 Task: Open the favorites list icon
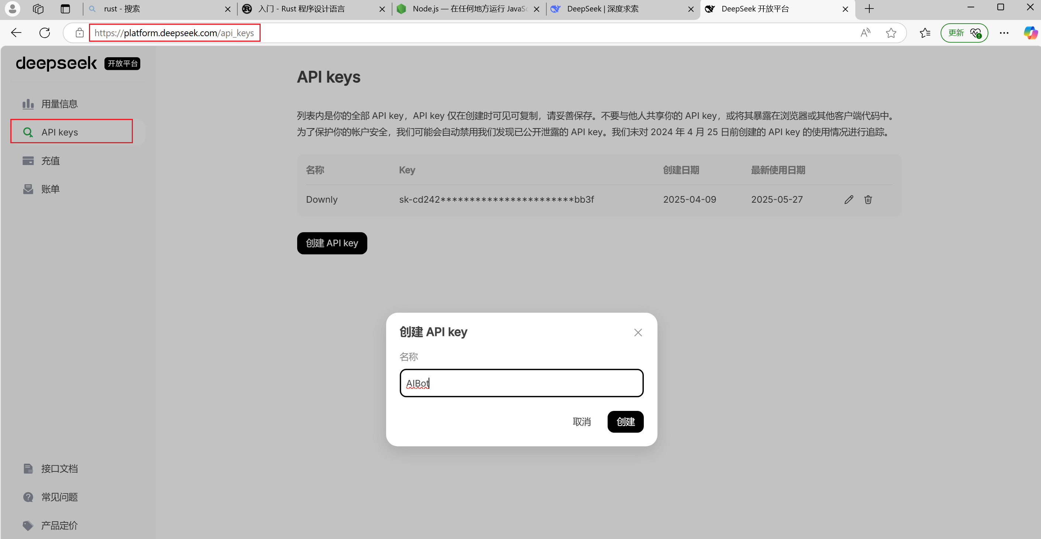point(925,33)
